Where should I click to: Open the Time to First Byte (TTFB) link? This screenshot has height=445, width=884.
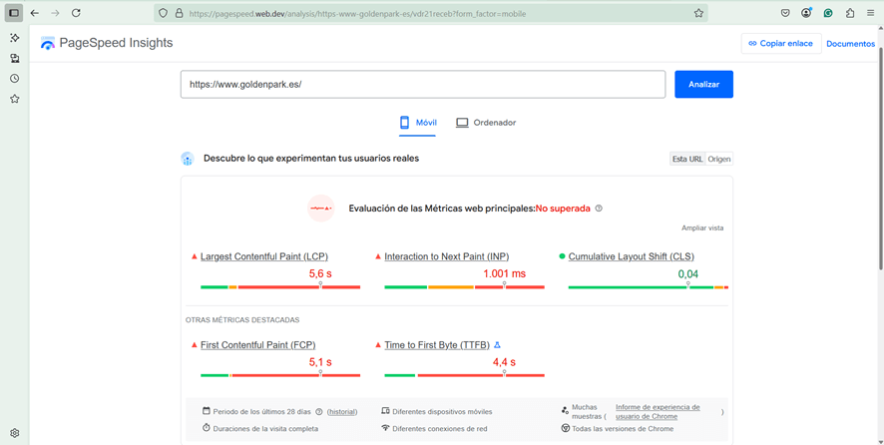point(437,345)
